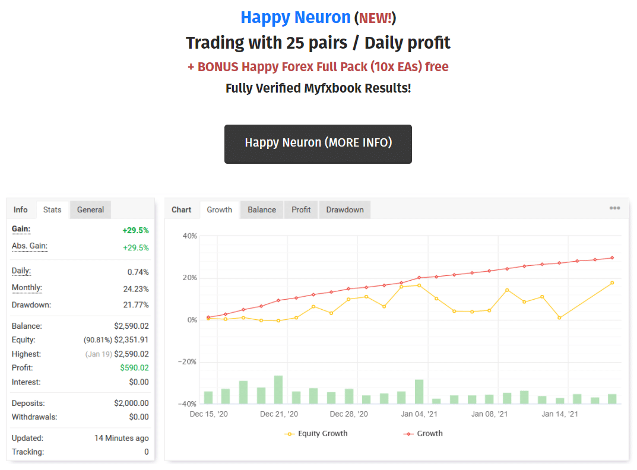This screenshot has height=470, width=637.
Task: Click the Abs. Gain label
Action: click(30, 246)
